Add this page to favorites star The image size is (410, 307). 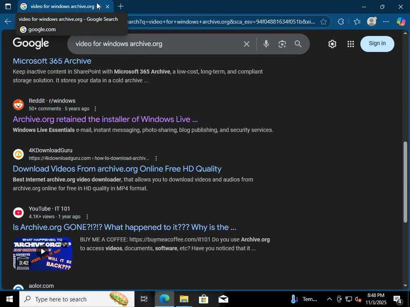324,22
